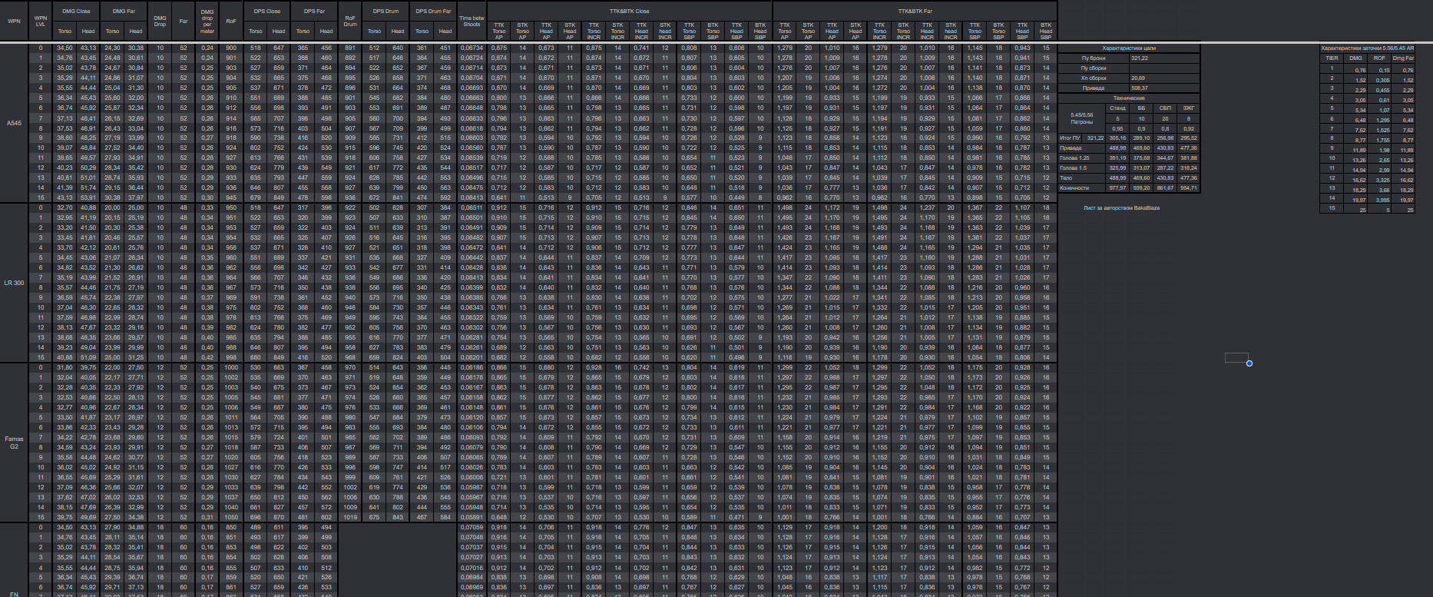Click the empty Пу сборки value cell
This screenshot has height=597, width=1433.
[1163, 68]
